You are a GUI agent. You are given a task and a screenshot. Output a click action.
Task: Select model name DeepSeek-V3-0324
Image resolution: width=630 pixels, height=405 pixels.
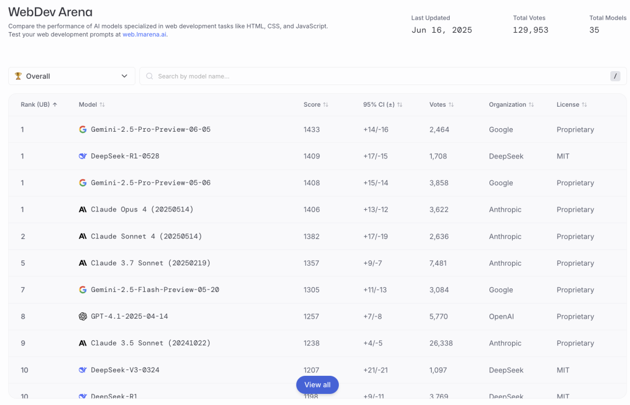(x=125, y=370)
